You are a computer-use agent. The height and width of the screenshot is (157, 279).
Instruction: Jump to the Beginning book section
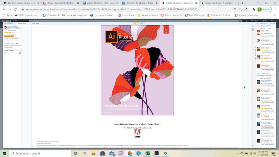click(7, 54)
